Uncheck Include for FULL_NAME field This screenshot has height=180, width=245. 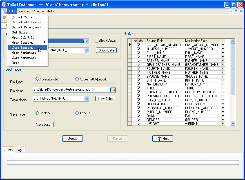pos(139,53)
